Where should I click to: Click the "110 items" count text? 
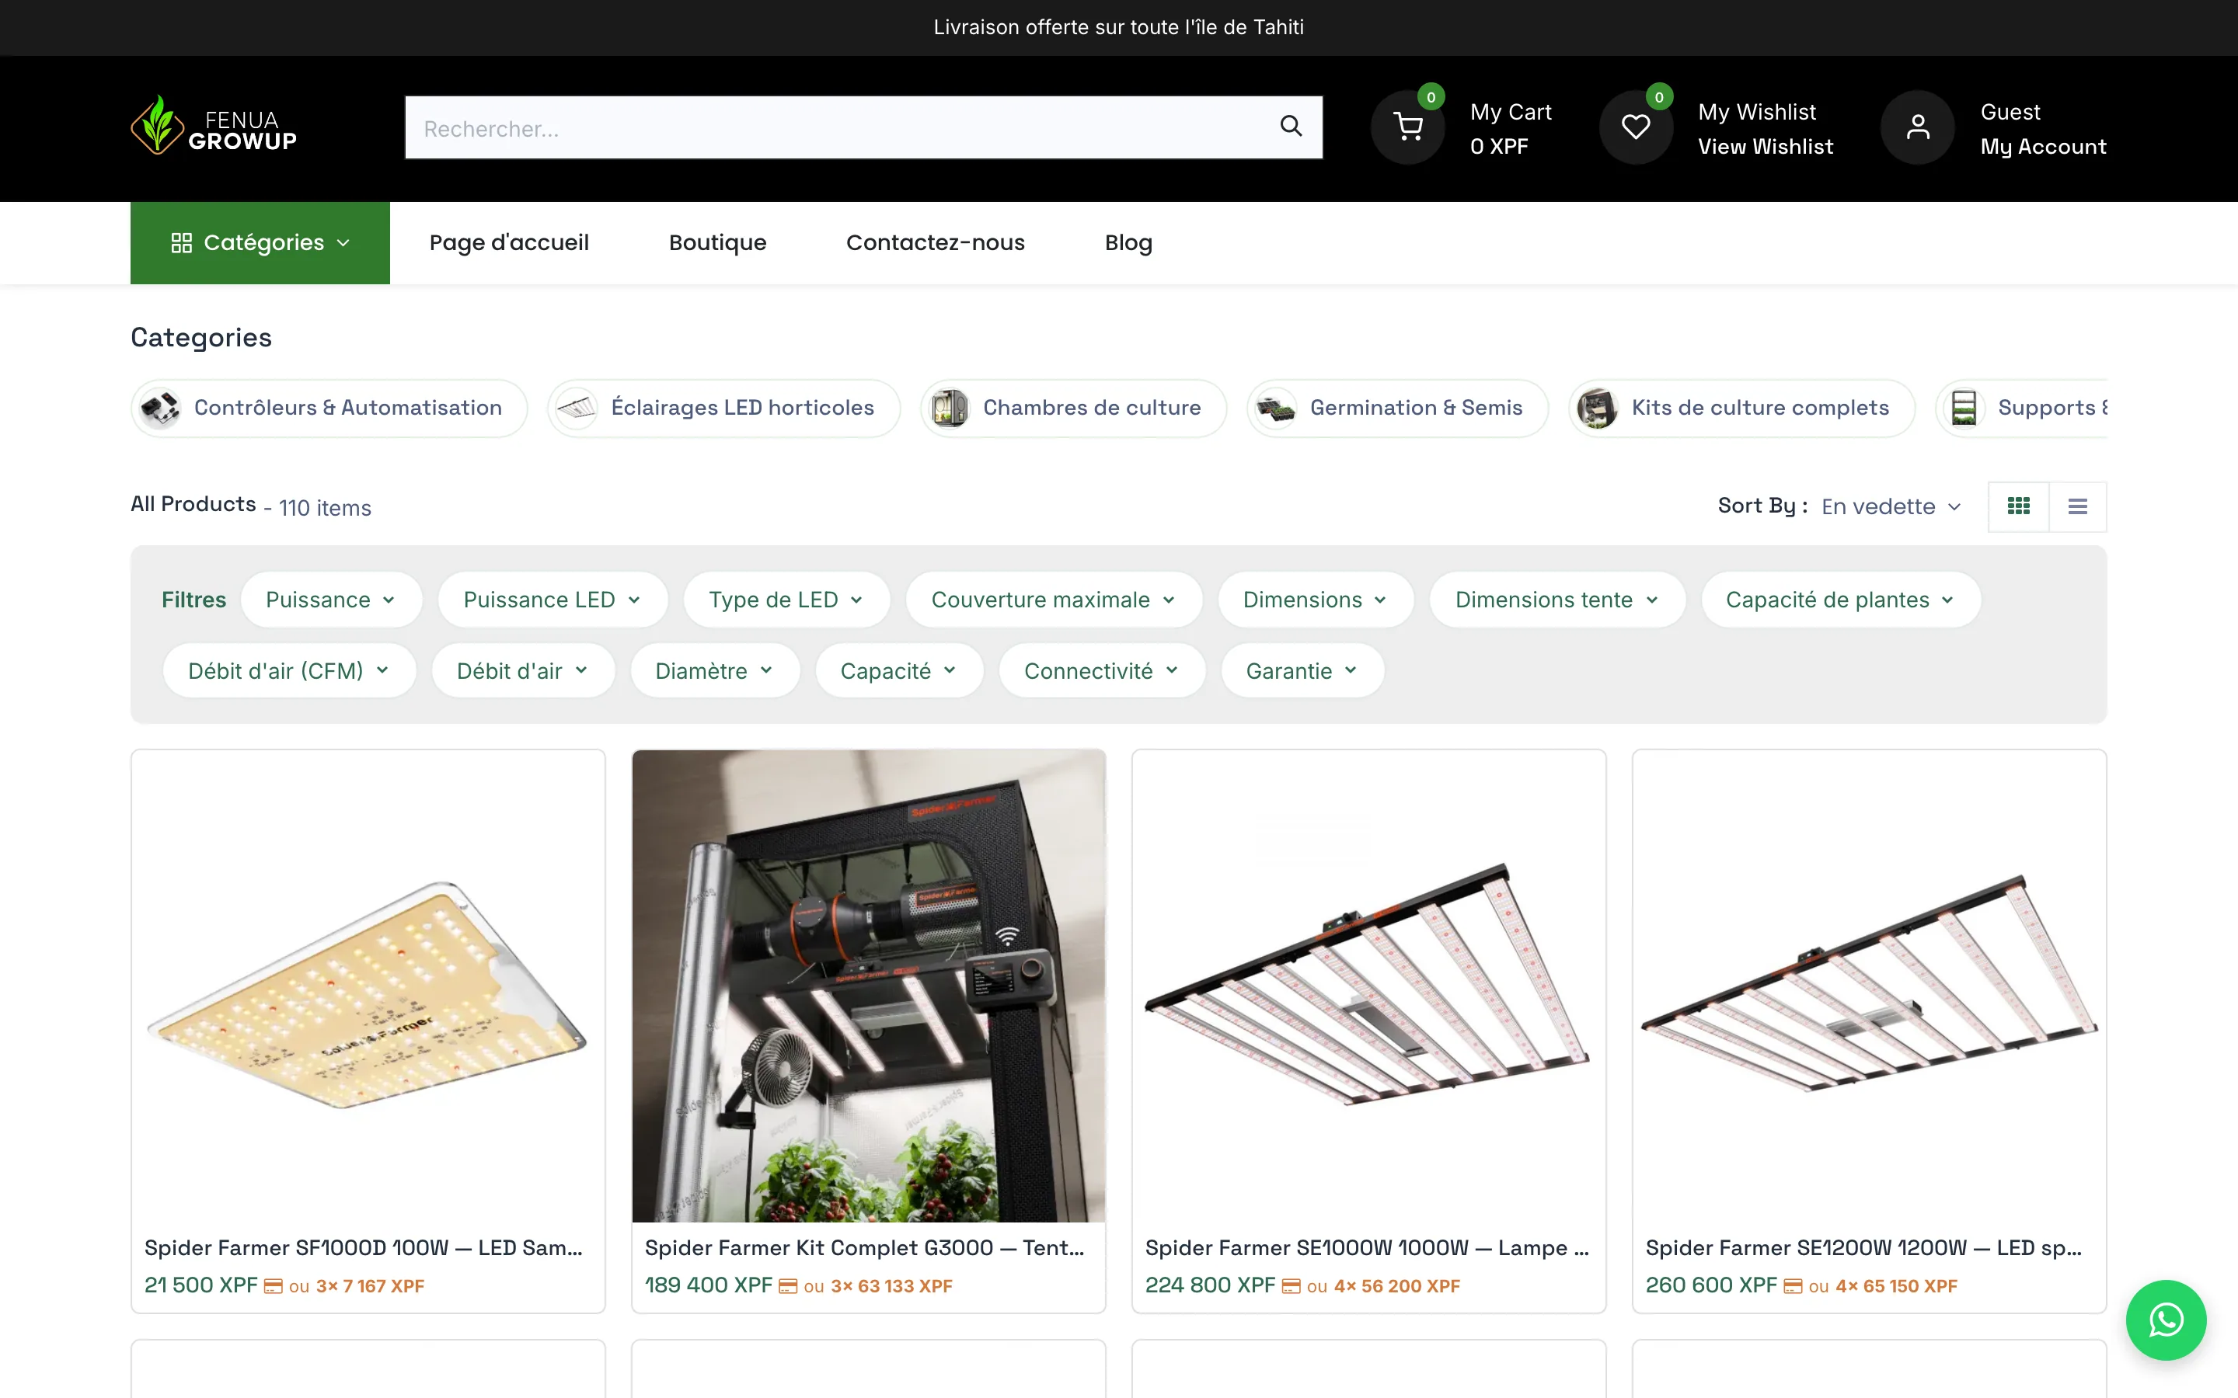pos(325,508)
